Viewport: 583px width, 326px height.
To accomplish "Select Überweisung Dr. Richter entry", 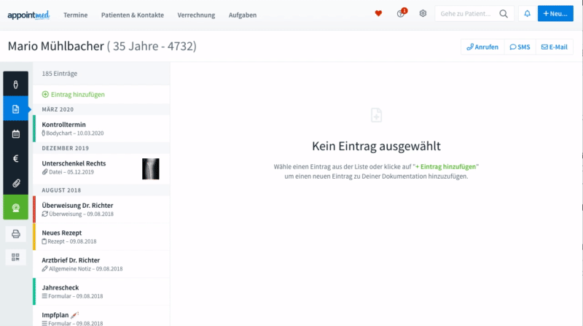I will coord(101,209).
